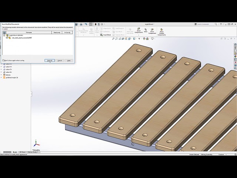Open the Options gear dropdown arrow

click(x=104, y=24)
